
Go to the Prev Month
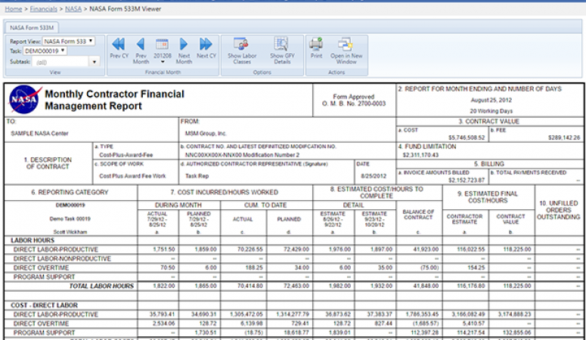tap(141, 51)
